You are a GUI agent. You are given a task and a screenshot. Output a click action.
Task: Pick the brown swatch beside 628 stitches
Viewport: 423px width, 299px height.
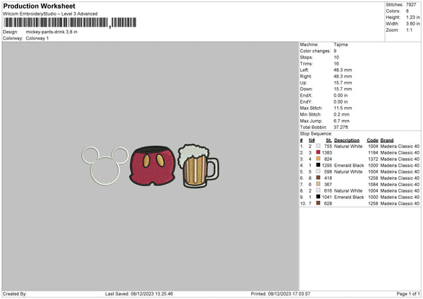pyautogui.click(x=318, y=203)
